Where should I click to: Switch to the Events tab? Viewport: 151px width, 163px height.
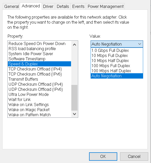tap(78, 6)
